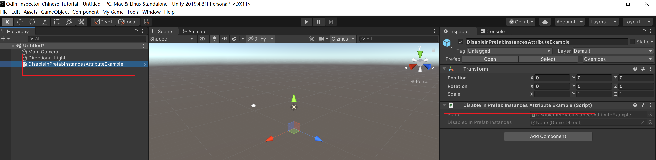Click the scene camera settings icon

[x=321, y=39]
